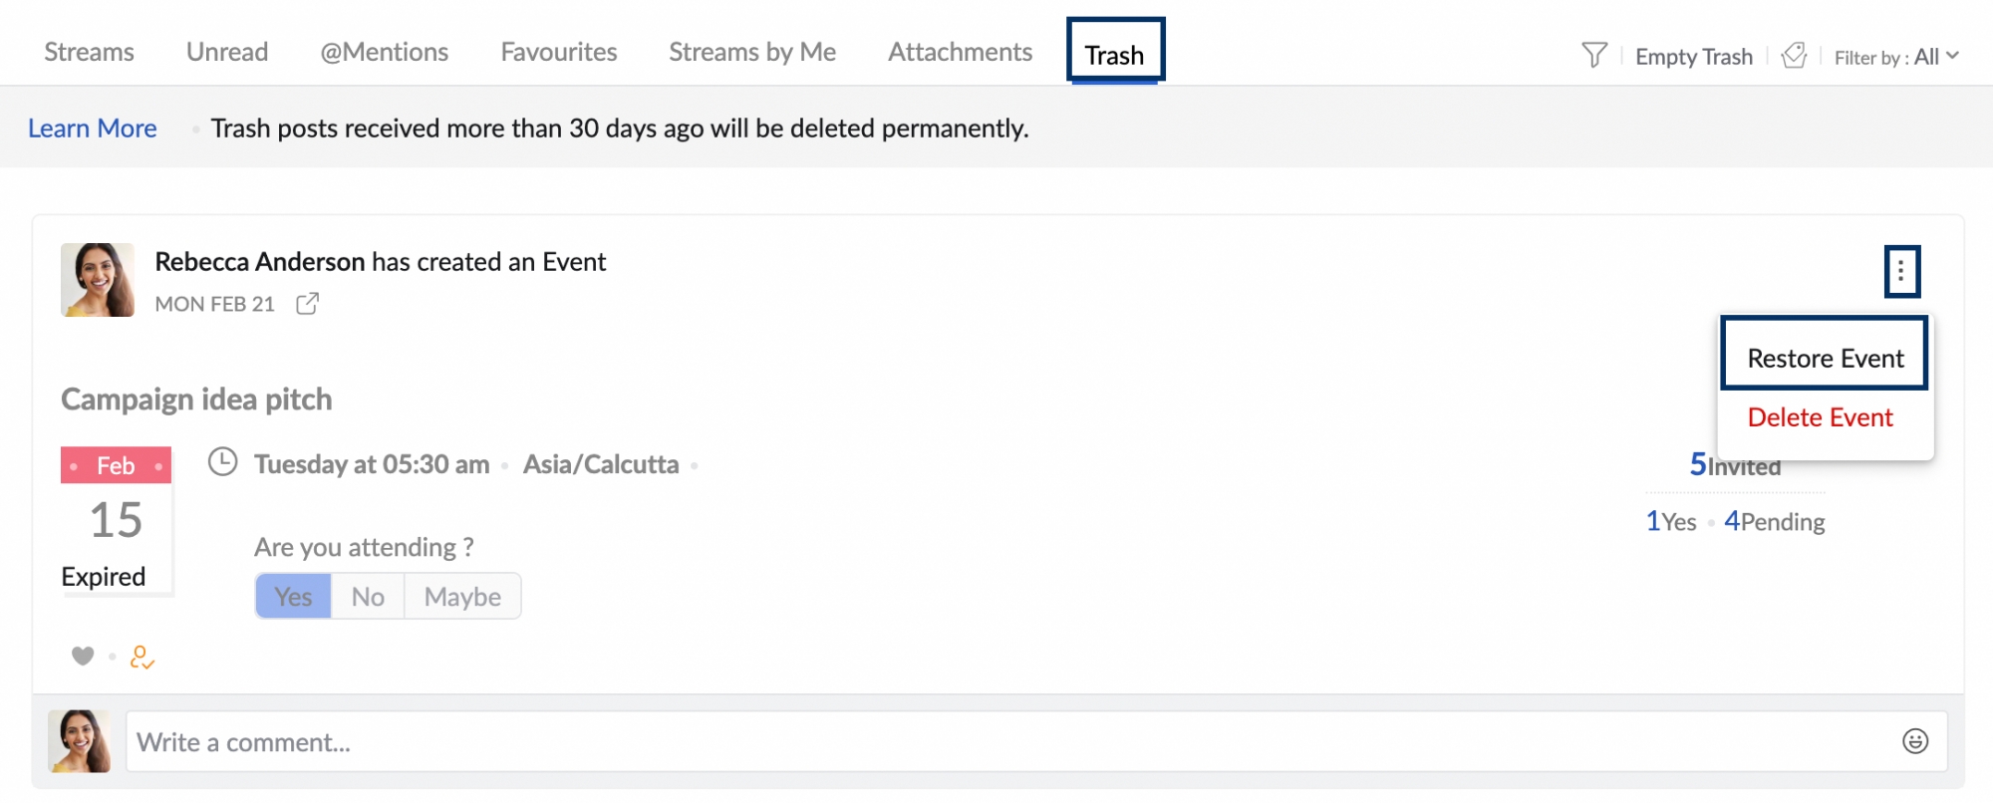This screenshot has width=1993, height=803.
Task: Click the tag icon beside Empty Trash
Action: (x=1794, y=55)
